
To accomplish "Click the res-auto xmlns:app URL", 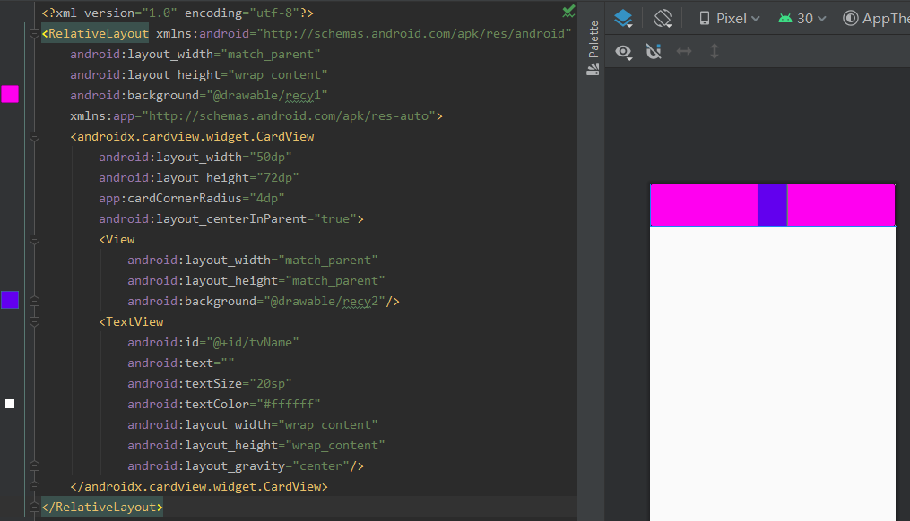I will point(289,115).
